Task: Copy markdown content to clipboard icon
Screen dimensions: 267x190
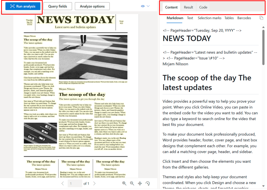Action: pyautogui.click(x=261, y=18)
